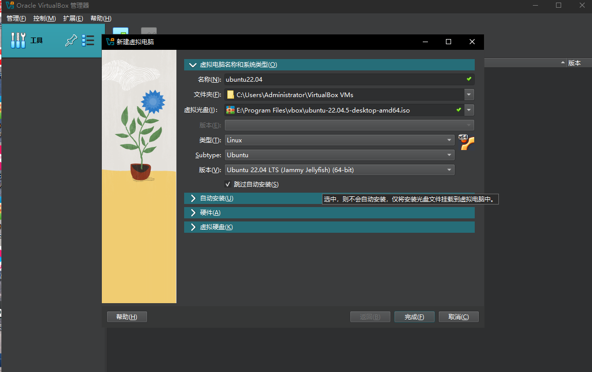Click the green toolbar icon behind the dialog

pyautogui.click(x=120, y=31)
